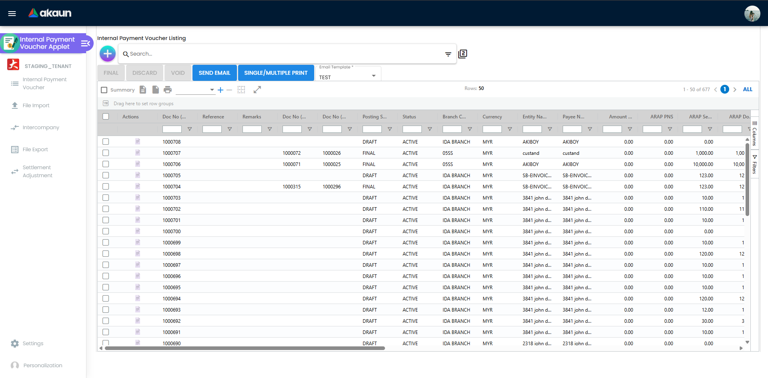Open the hamburger menu in the top bar
Screen dimensions: 768x378
[12, 13]
